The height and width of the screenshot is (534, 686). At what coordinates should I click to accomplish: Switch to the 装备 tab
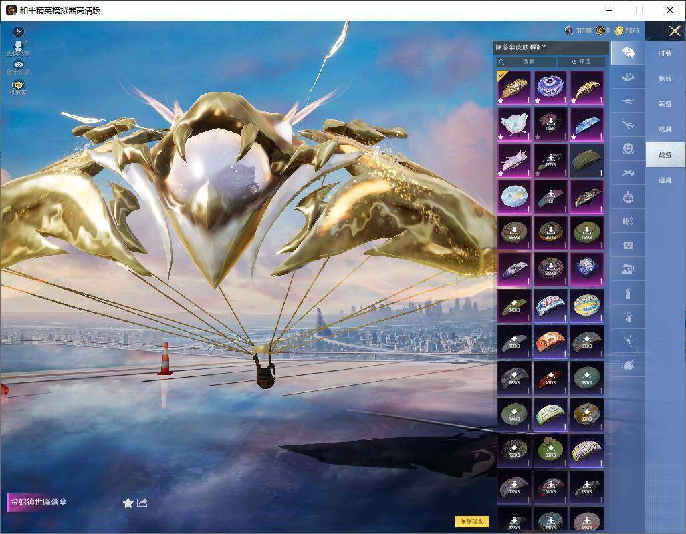[665, 104]
